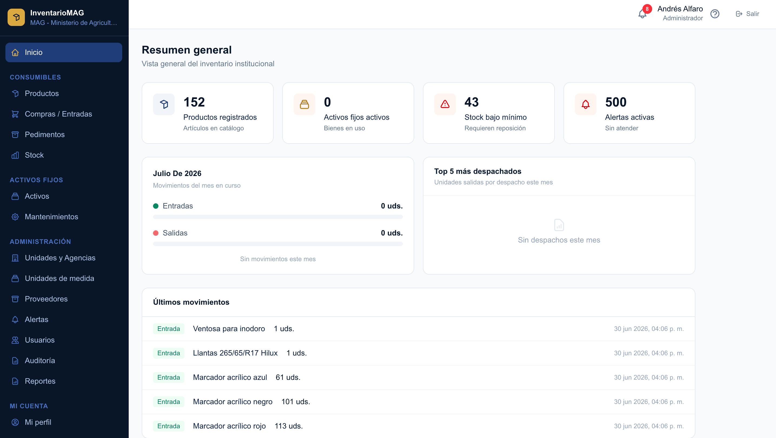
Task: Click the building icon for Unidades y Agencias
Action: click(x=15, y=258)
